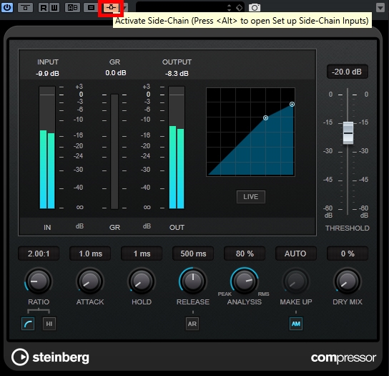Open the side-chain routing dropdown arrow
This screenshot has height=376, width=389.
point(125,8)
